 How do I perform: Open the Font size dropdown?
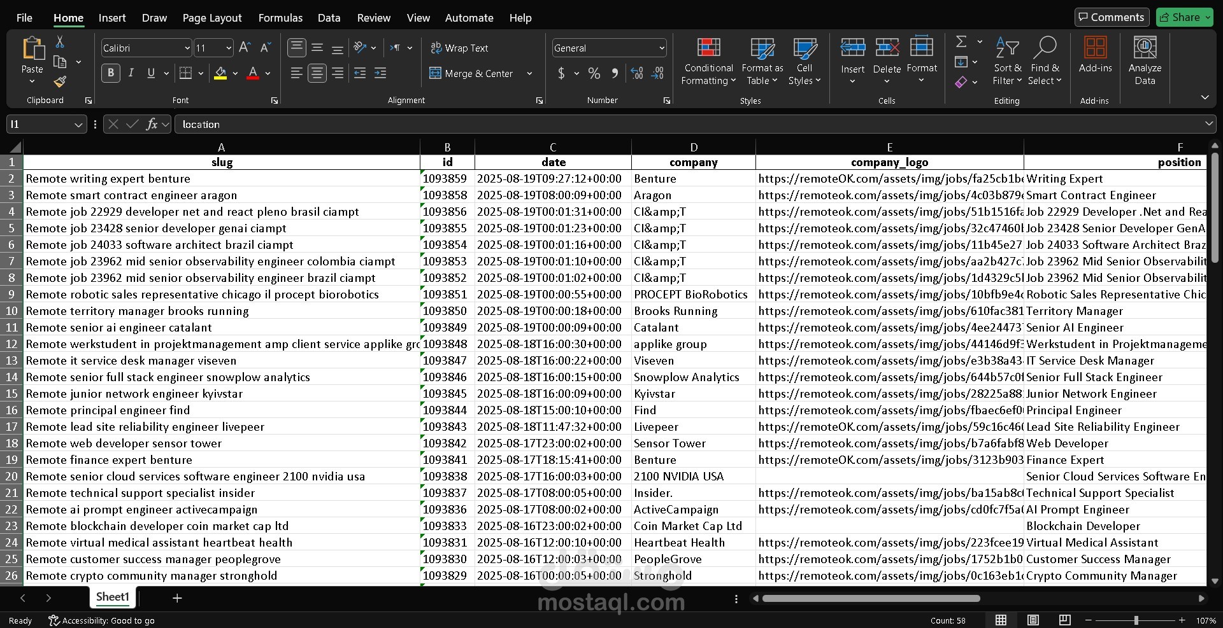click(229, 48)
